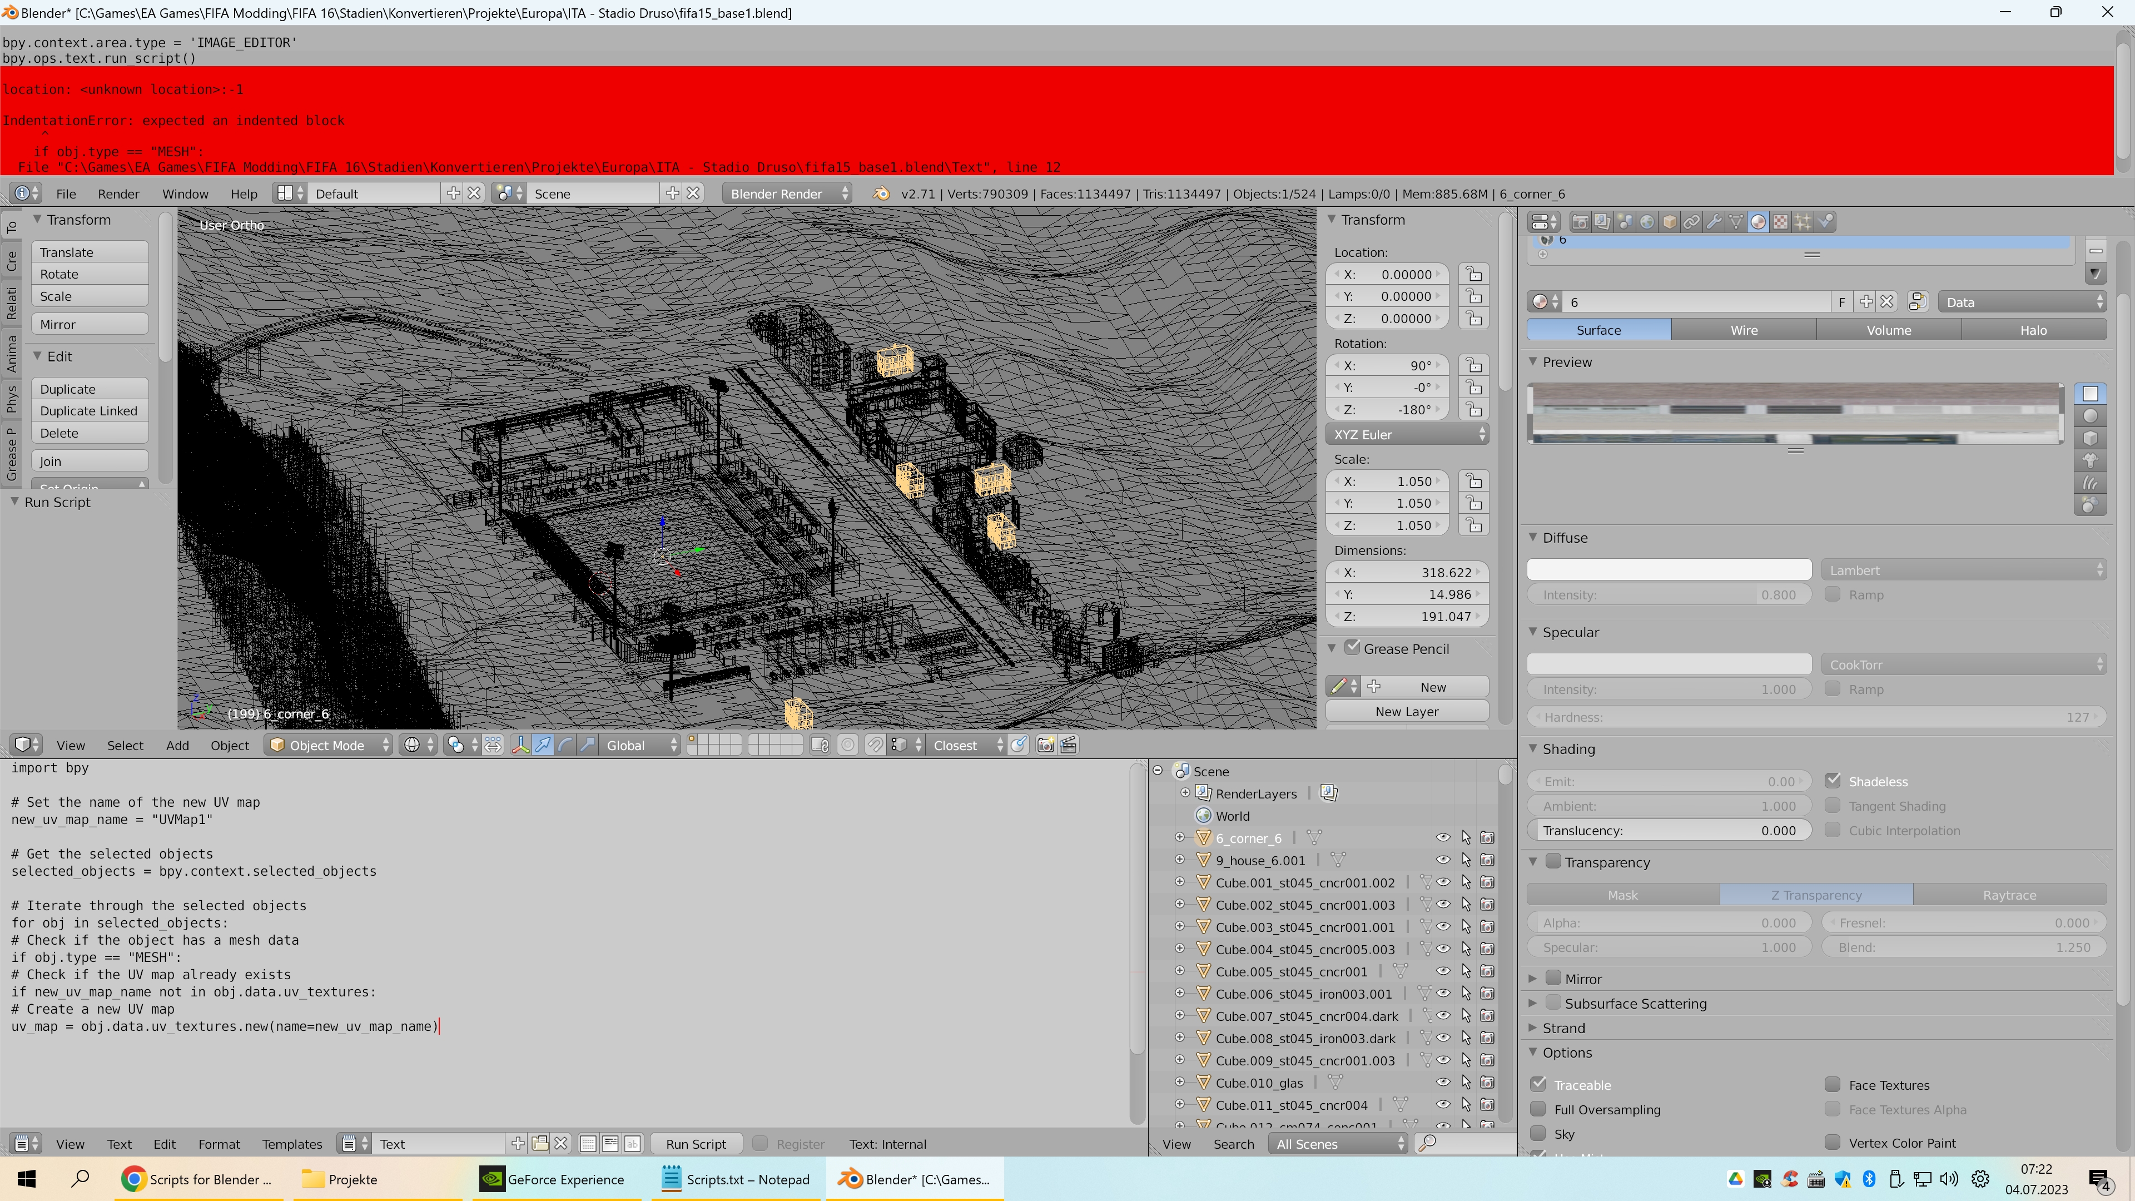Expand 6_corner_6 in outliner
The image size is (2135, 1201).
click(x=1180, y=837)
